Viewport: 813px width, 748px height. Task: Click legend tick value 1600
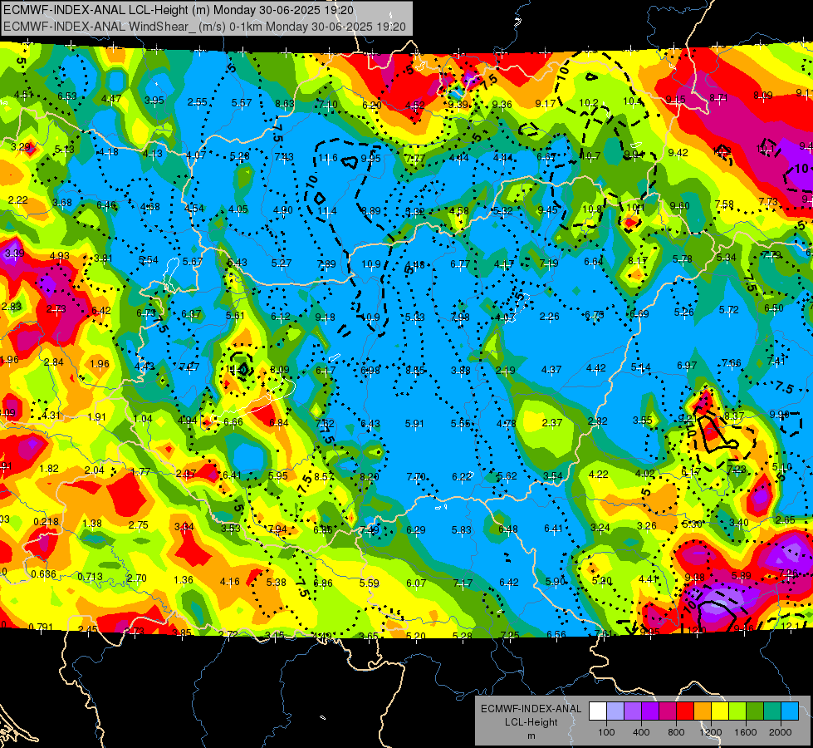[746, 732]
